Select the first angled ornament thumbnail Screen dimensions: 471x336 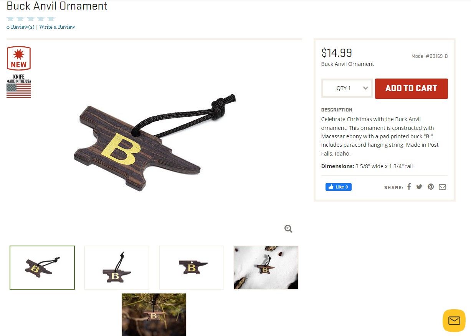point(42,267)
